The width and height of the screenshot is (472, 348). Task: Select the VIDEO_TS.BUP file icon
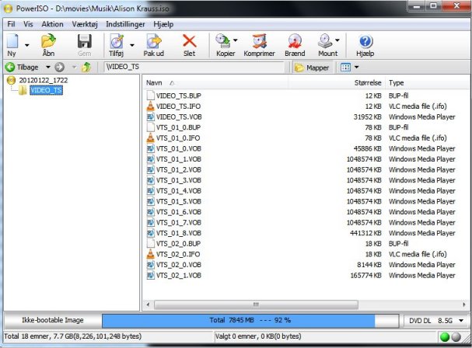[151, 96]
